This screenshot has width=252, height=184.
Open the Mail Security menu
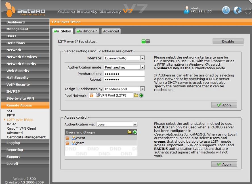coord(25,77)
